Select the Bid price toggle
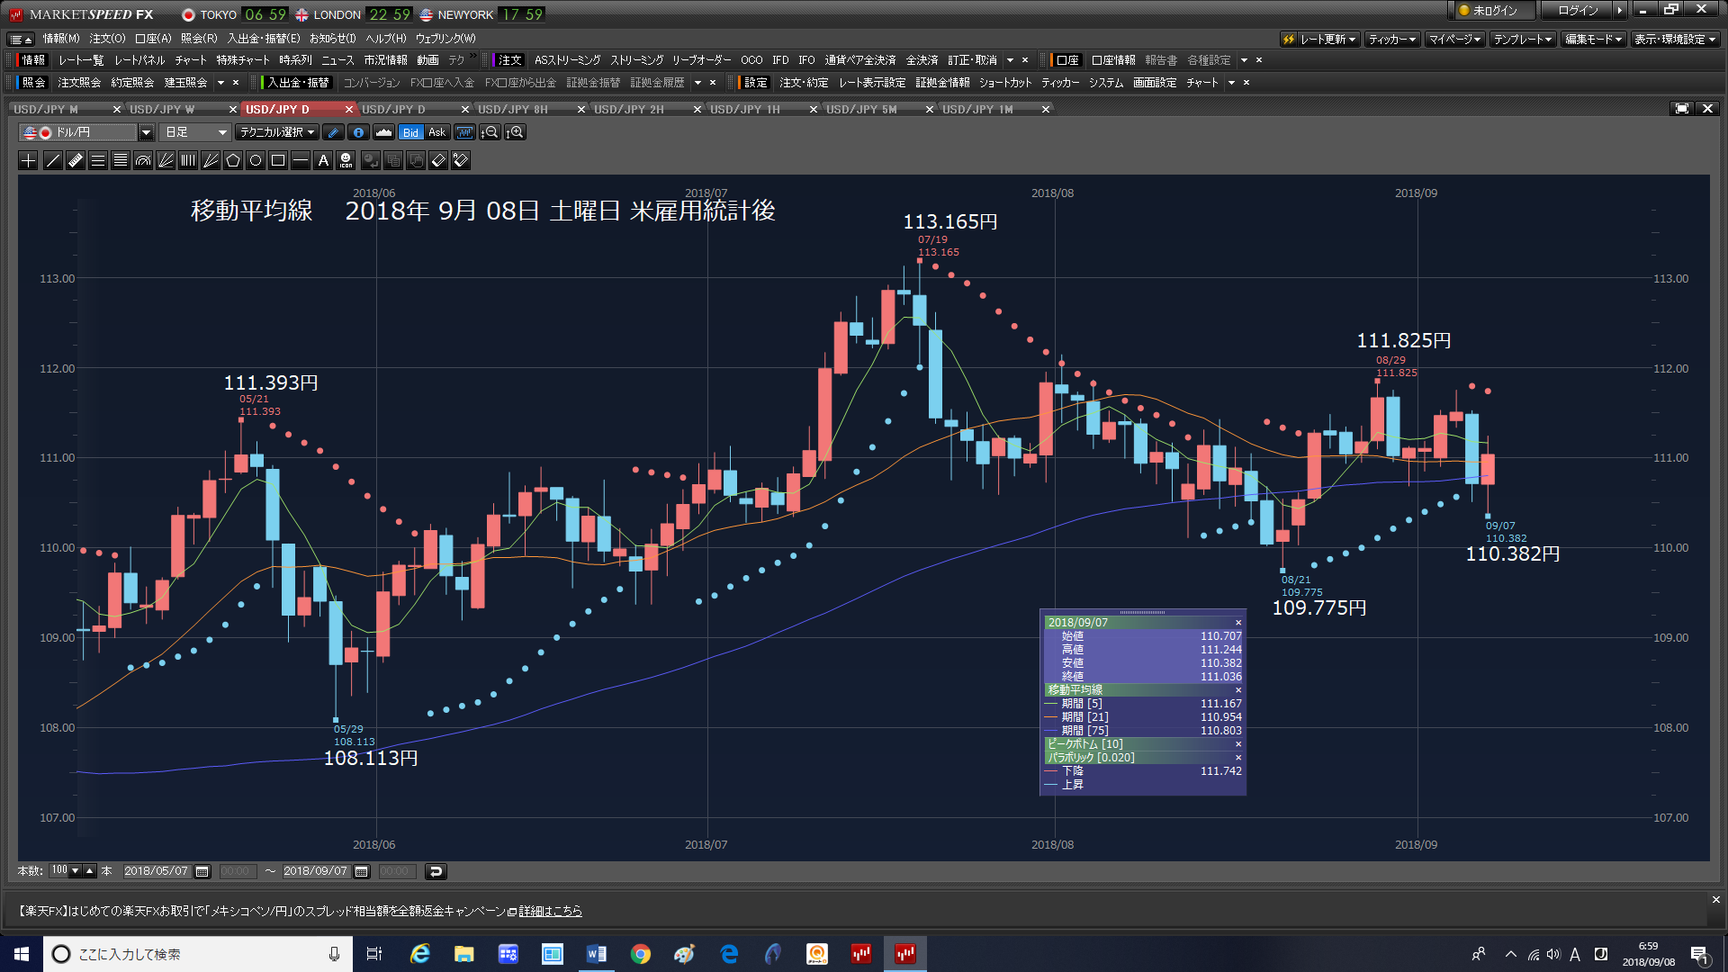 point(410,132)
